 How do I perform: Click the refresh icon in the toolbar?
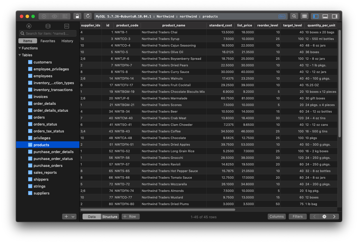coord(88,16)
